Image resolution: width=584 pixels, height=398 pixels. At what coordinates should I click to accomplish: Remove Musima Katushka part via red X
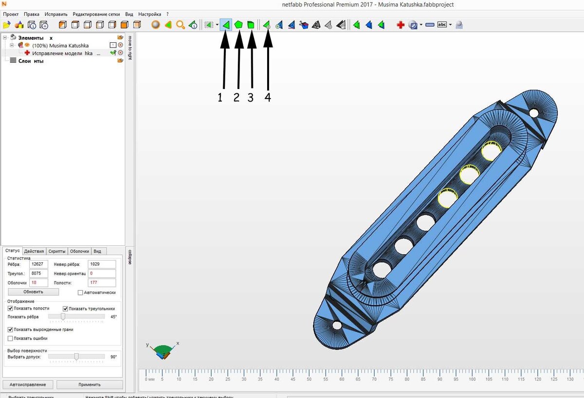tap(121, 45)
